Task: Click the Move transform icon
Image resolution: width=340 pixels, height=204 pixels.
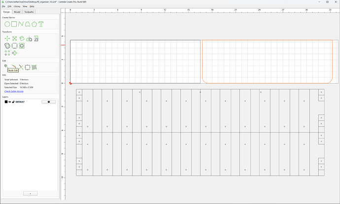Action: tap(7, 38)
